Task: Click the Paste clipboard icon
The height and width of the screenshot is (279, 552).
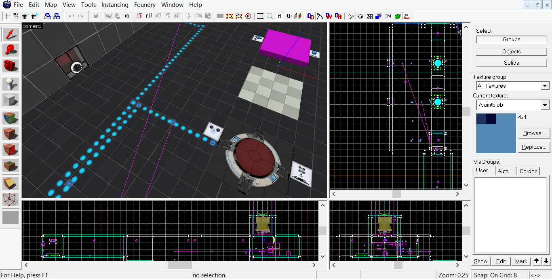Action: 208,16
